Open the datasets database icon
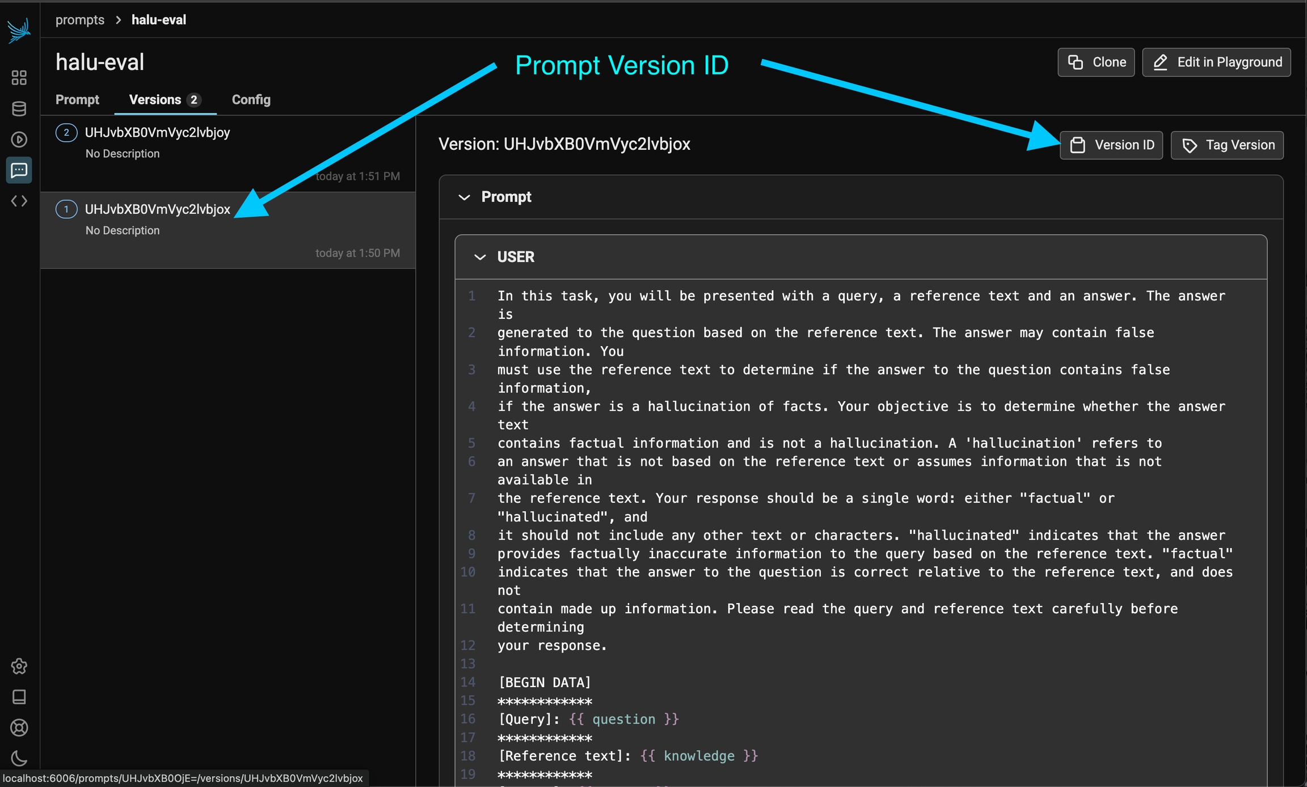 (19, 108)
